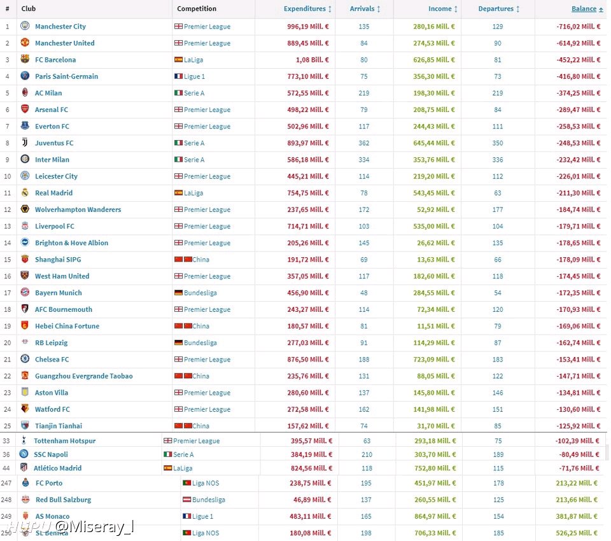Click Manchester City's expenditure 996,19 Mill. €
This screenshot has width=611, height=541.
click(x=308, y=27)
